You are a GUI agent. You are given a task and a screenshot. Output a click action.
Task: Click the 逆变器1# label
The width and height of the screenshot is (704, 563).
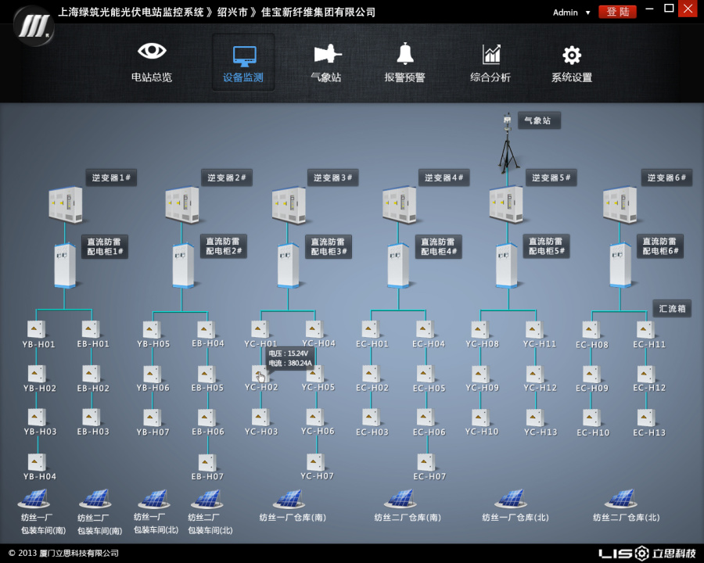tap(111, 178)
